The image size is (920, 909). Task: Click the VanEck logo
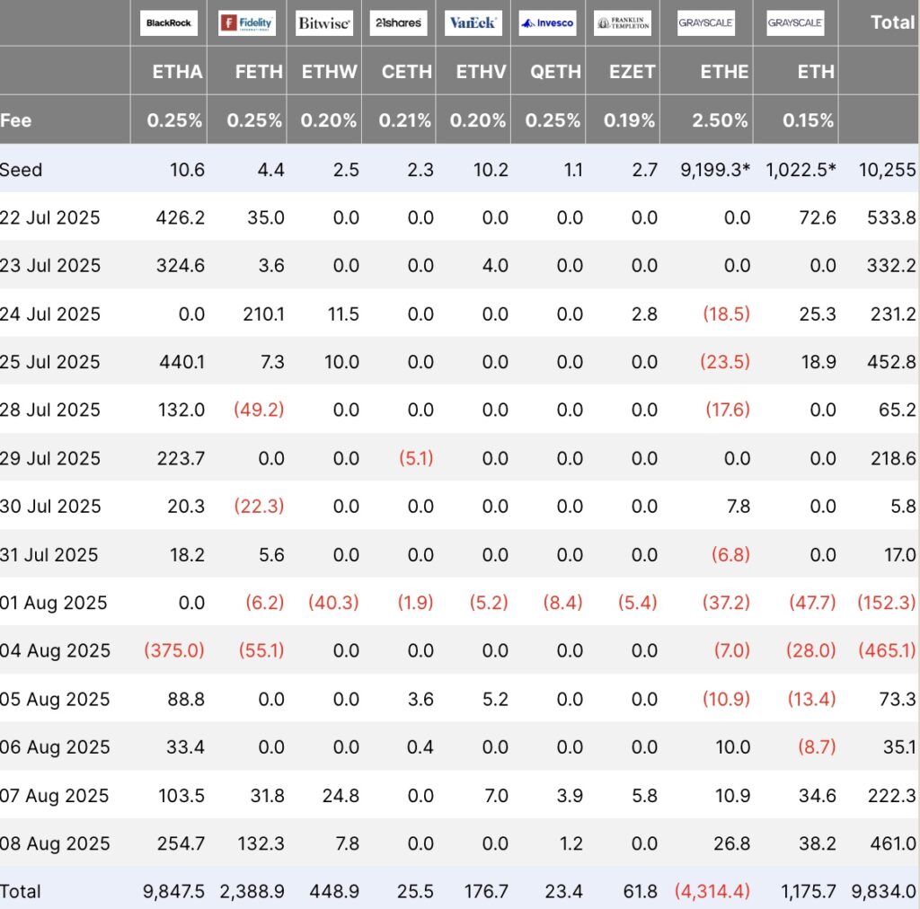[x=473, y=22]
